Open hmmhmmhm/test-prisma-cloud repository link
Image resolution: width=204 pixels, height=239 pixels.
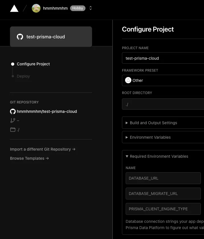pos(47,111)
